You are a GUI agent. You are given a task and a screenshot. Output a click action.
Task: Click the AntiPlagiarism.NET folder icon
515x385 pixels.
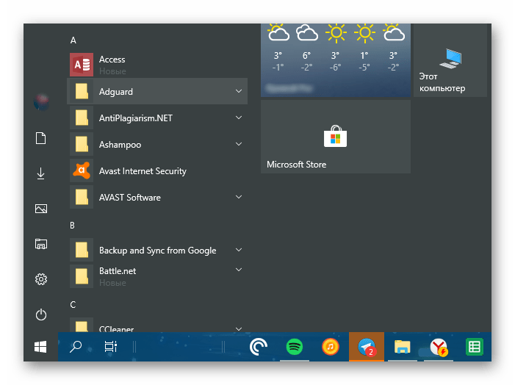point(82,118)
